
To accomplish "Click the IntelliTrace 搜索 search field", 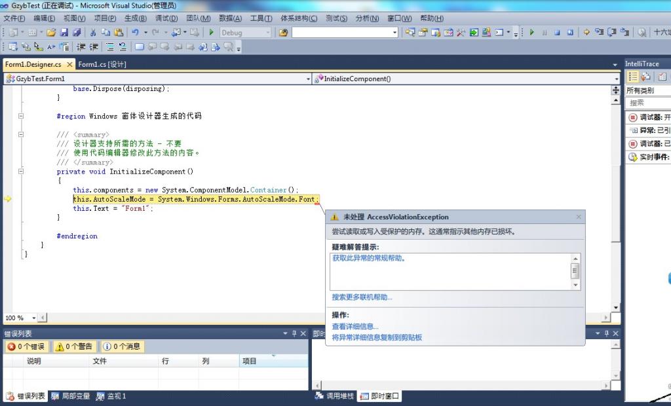I will (x=648, y=103).
